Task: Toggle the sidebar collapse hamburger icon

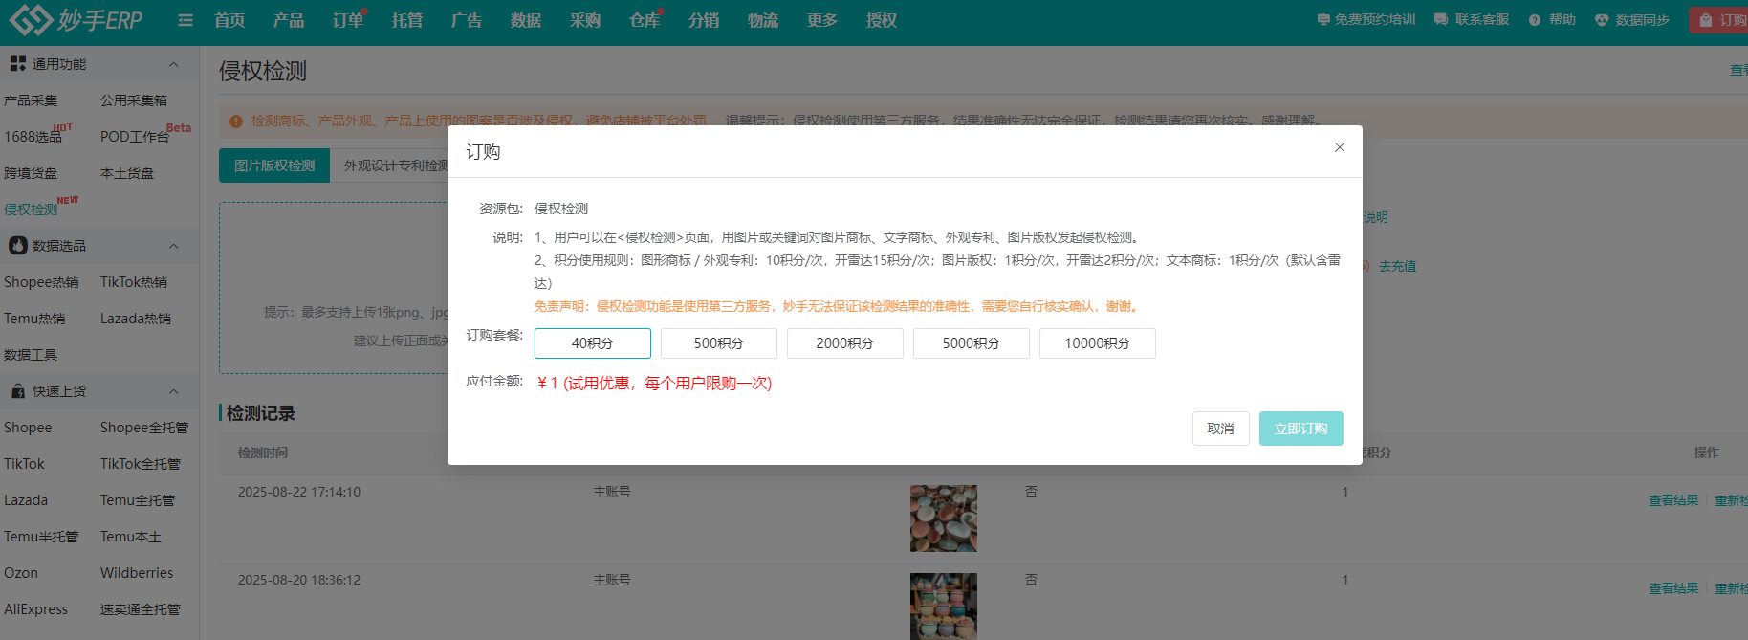Action: 186,20
